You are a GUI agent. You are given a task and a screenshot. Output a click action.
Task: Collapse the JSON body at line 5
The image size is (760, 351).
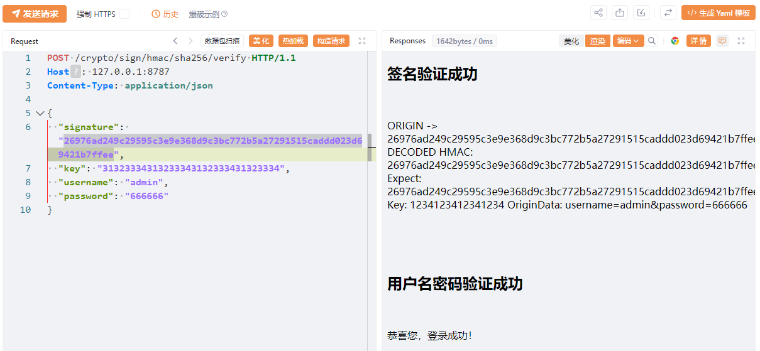40,114
